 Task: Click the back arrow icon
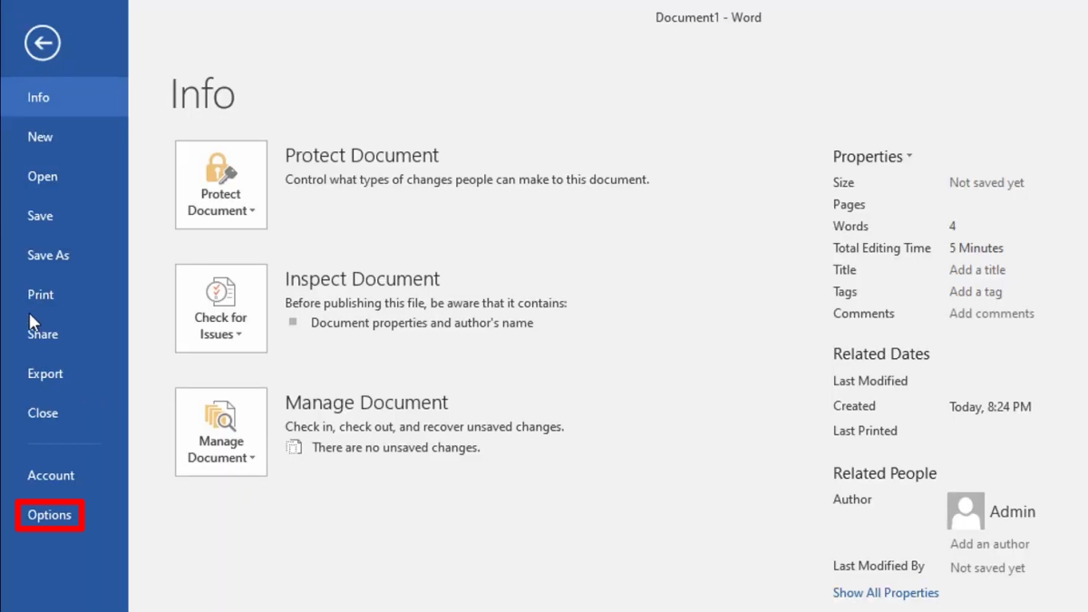[x=43, y=43]
